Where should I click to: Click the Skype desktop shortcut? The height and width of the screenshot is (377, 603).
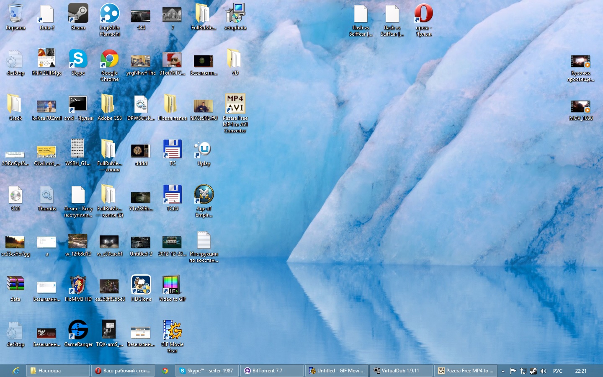[78, 59]
